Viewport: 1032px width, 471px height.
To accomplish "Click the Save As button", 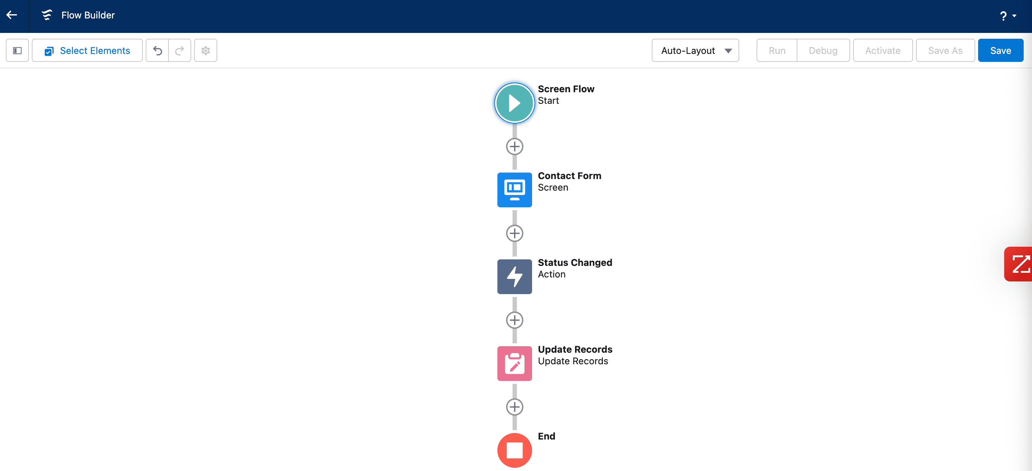I will coord(945,51).
